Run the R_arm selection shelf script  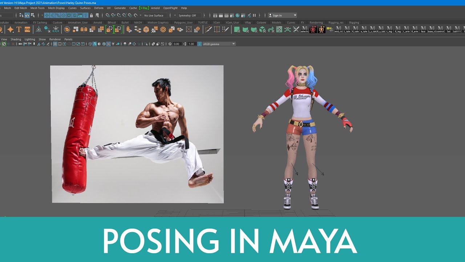415,29
